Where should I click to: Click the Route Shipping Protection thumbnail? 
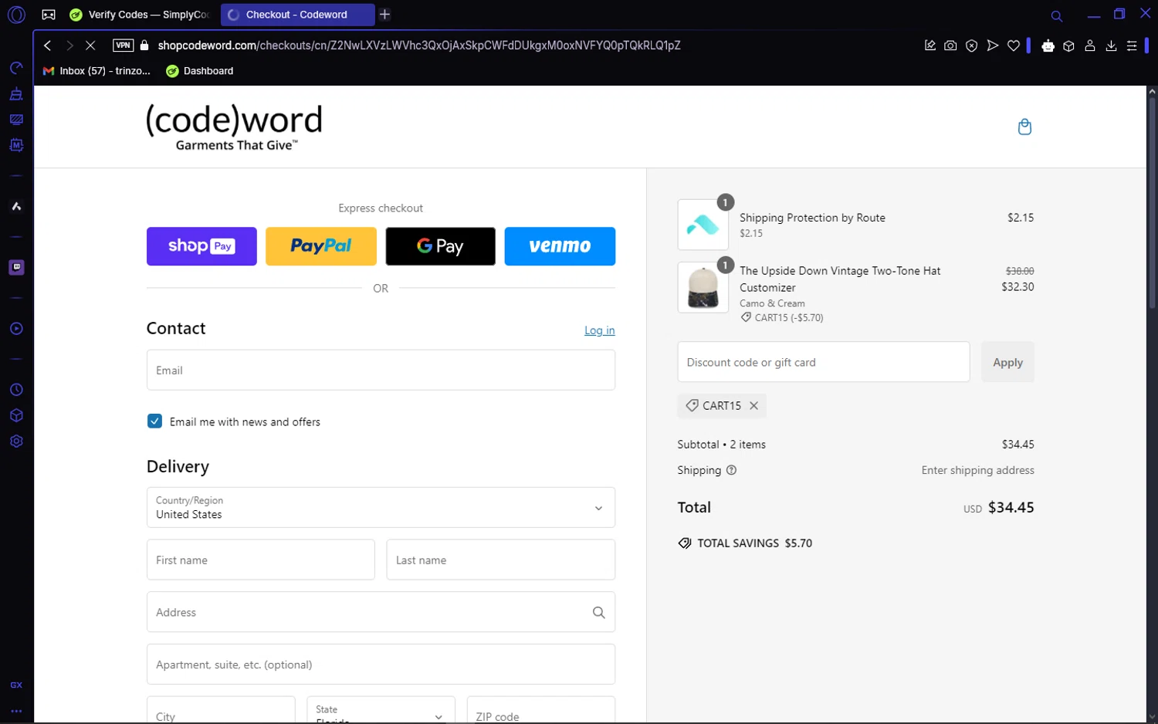click(x=703, y=225)
